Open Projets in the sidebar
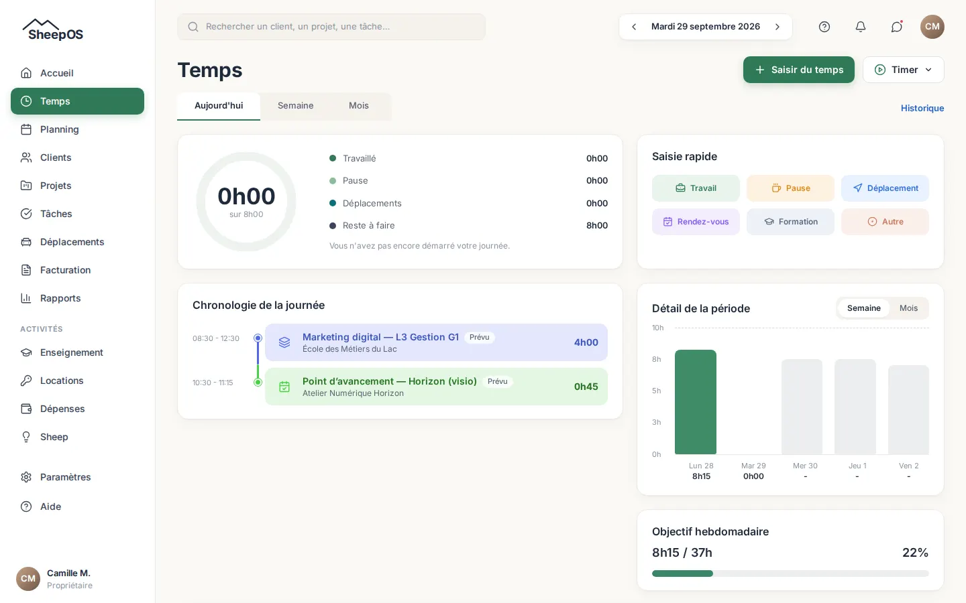The image size is (966, 603). pyautogui.click(x=77, y=186)
